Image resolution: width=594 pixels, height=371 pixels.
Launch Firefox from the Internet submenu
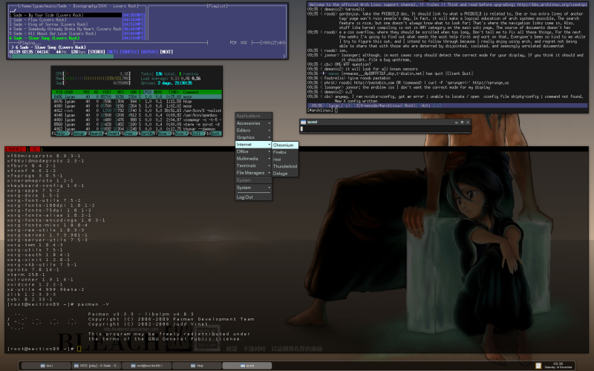tap(285, 152)
